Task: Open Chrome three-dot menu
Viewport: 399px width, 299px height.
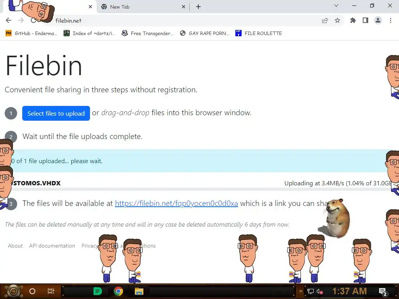Action: pos(390,20)
